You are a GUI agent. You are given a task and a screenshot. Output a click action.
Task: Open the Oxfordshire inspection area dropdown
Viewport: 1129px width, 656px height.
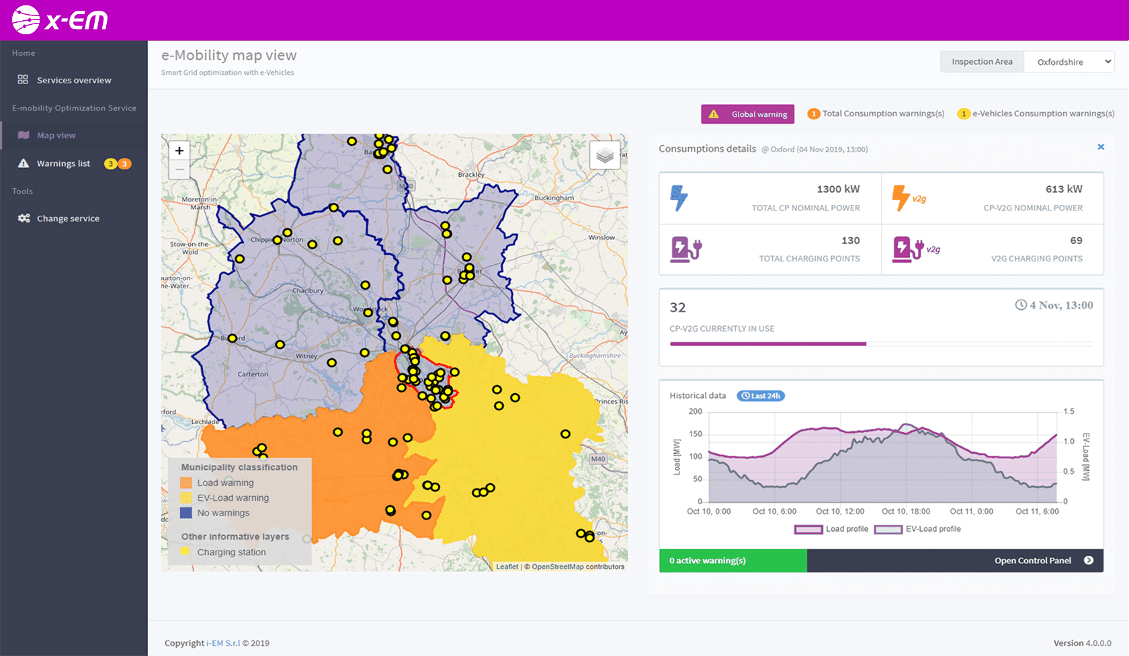pos(1069,62)
